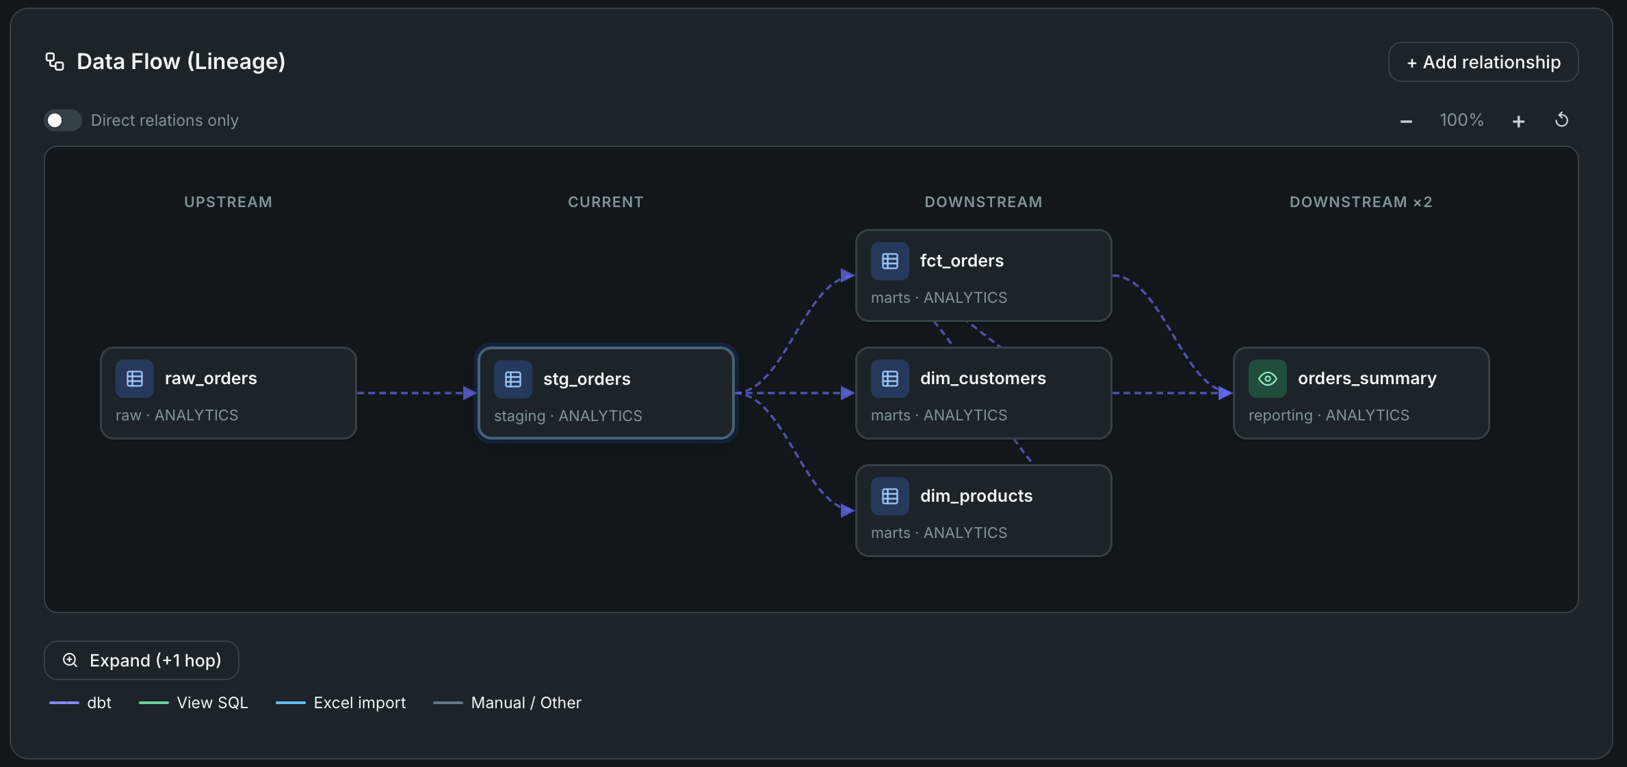Click the Manual / Other legend label
The height and width of the screenshot is (767, 1627).
[x=526, y=703]
